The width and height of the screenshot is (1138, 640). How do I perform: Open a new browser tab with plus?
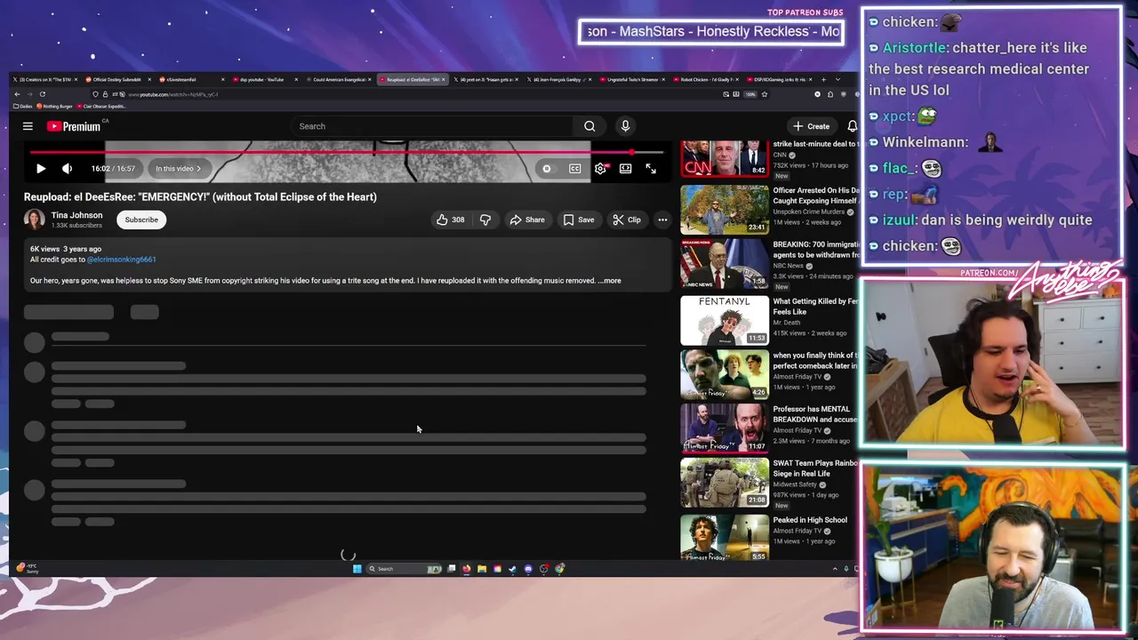(823, 79)
